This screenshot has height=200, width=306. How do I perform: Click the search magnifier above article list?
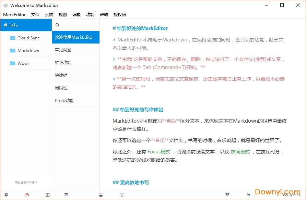coord(57,25)
